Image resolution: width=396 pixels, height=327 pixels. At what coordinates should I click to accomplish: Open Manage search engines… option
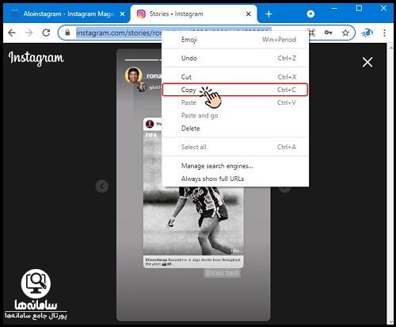point(235,166)
